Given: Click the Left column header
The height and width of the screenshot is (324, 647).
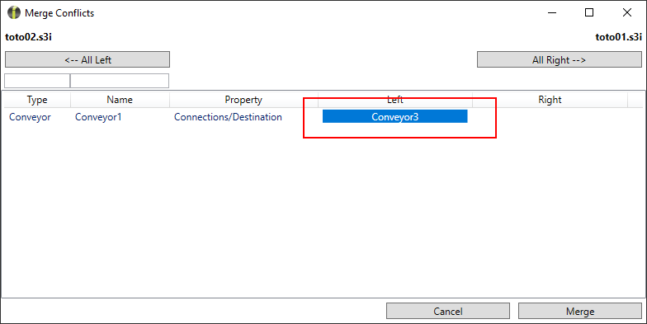Looking at the screenshot, I should [x=394, y=100].
